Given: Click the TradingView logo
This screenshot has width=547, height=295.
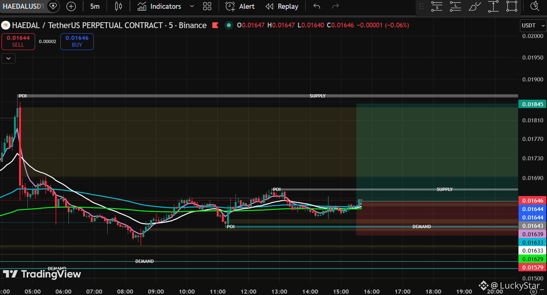Looking at the screenshot, I should 42,274.
